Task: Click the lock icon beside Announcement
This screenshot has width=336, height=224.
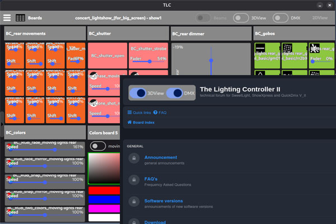Action: 134,159
